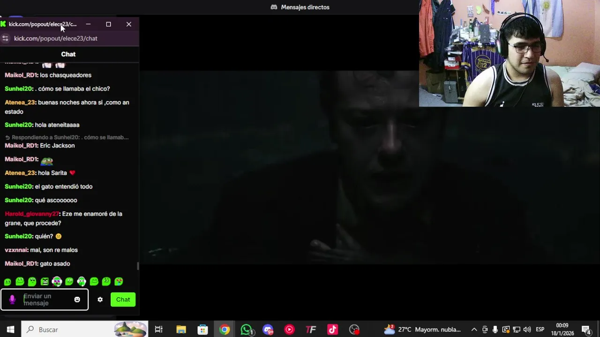Click the chat panel scrollbar
600x337 pixels.
[x=138, y=266]
